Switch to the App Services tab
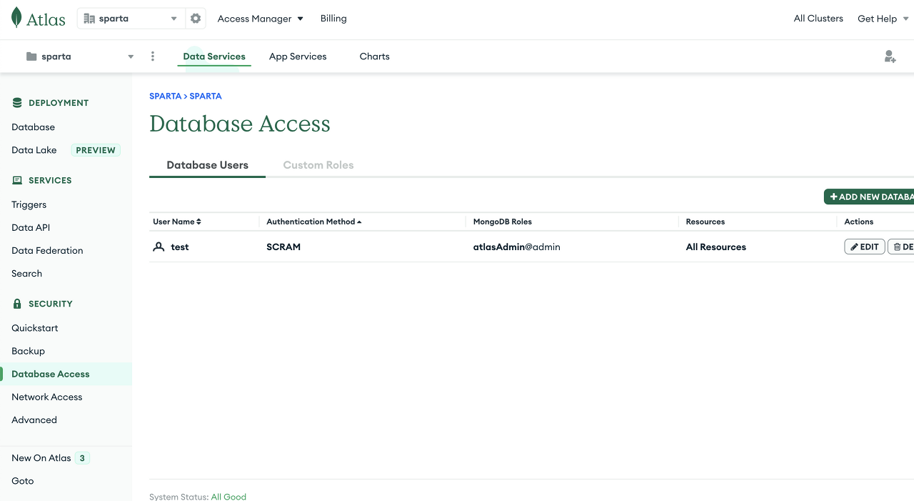 click(298, 56)
